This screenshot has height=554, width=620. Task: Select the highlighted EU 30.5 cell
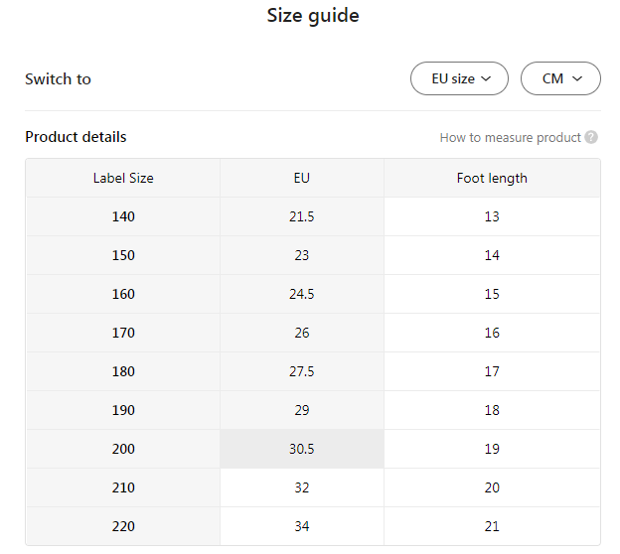click(302, 449)
